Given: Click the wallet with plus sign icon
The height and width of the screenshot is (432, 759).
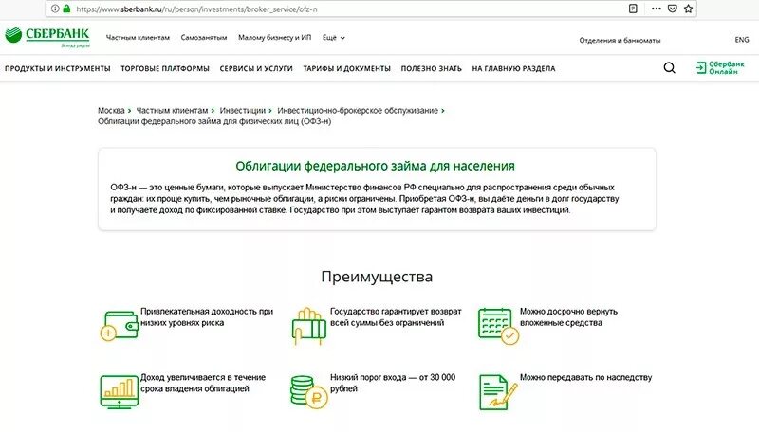Looking at the screenshot, I should click(120, 326).
